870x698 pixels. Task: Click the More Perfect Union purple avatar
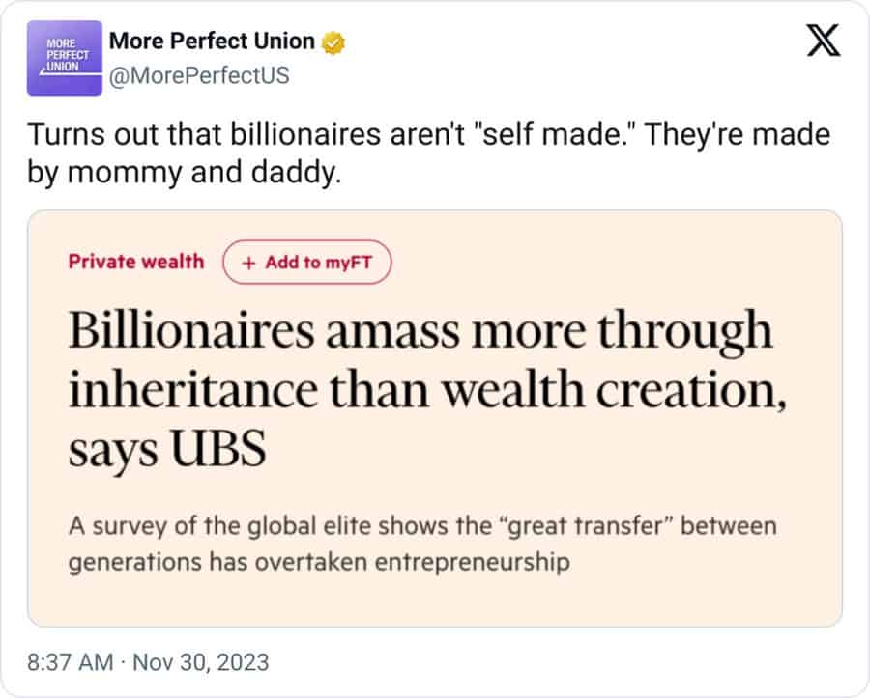click(65, 58)
